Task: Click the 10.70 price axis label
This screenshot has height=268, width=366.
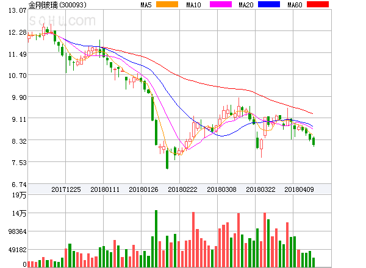Action: point(18,76)
